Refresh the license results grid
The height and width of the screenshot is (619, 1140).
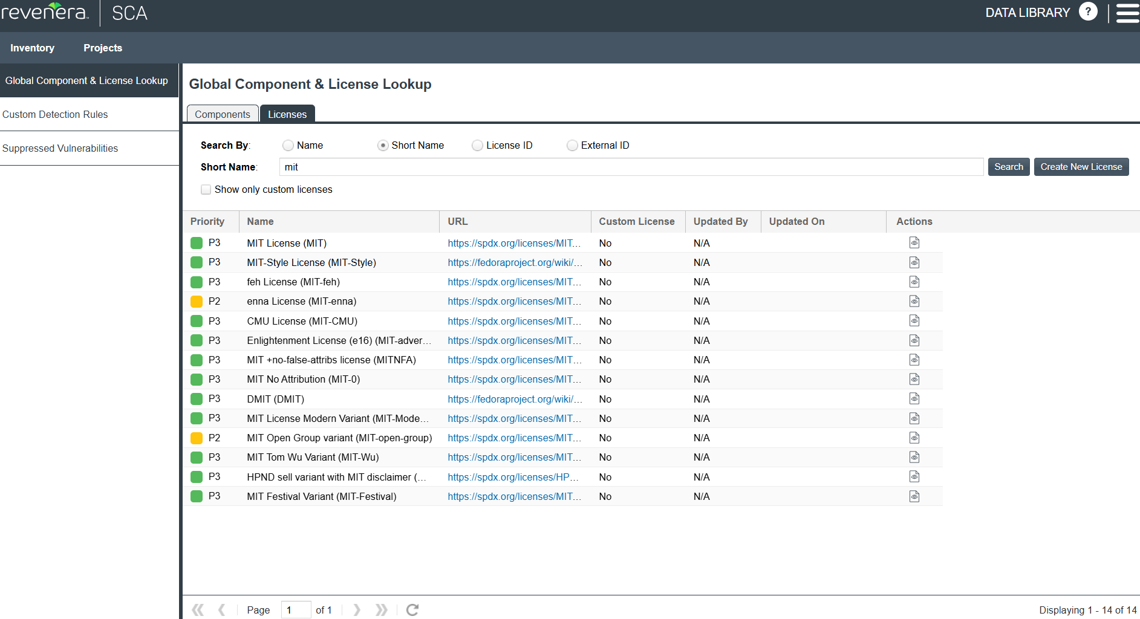pyautogui.click(x=412, y=610)
